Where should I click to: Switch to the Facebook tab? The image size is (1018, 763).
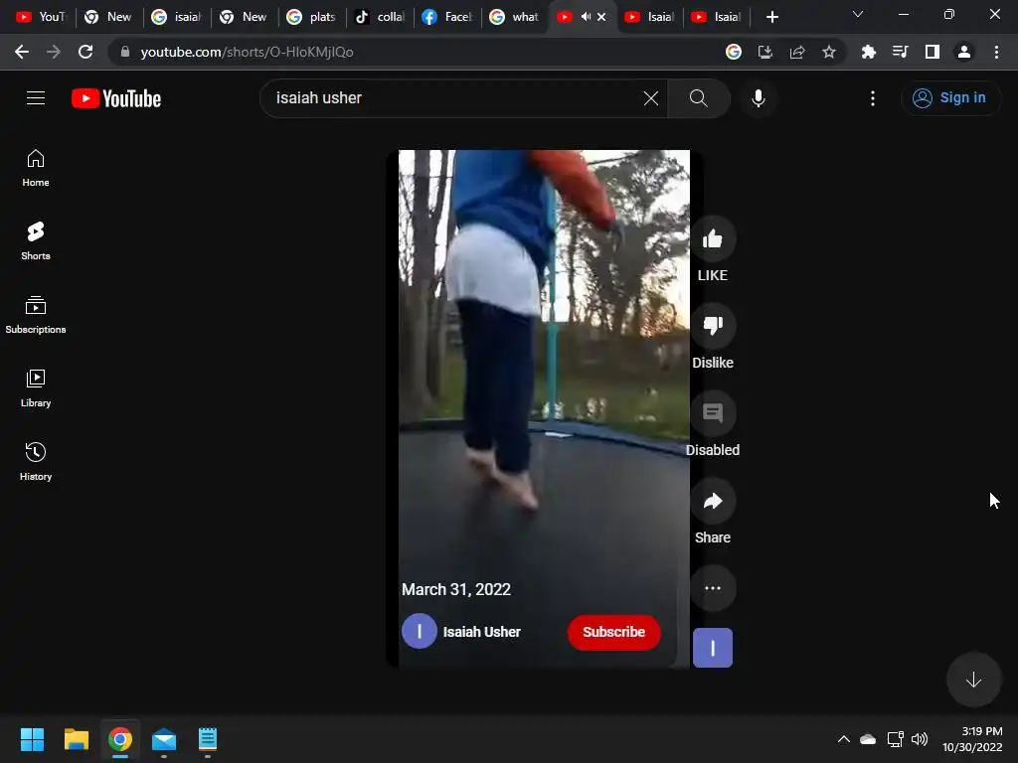[447, 17]
